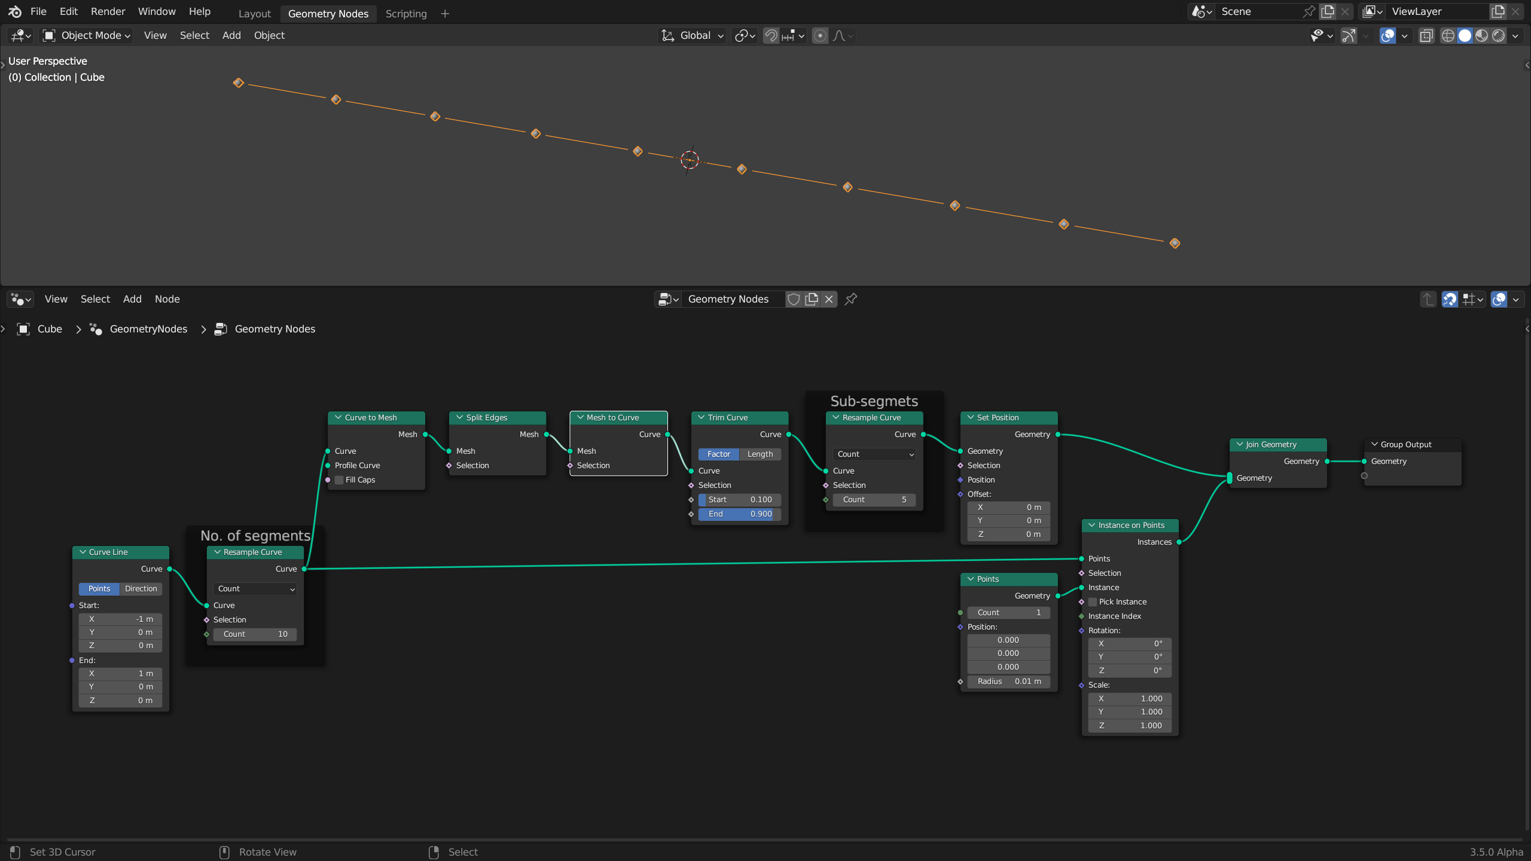Pin the scene to workspace
This screenshot has width=1531, height=861.
pyautogui.click(x=1309, y=11)
